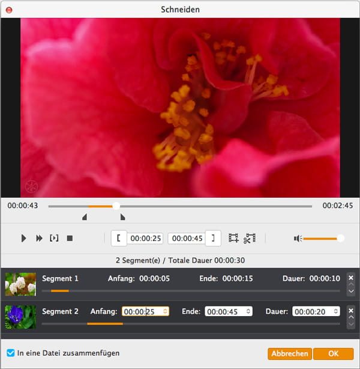This screenshot has width=360, height=369.
Task: Set start point with left bracket button
Action: click(119, 239)
